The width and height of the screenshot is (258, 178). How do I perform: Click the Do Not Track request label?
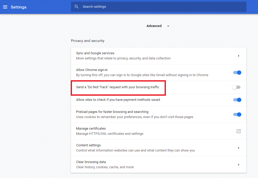click(118, 87)
